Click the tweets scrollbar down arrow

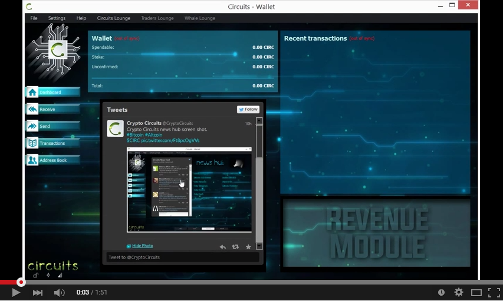coord(259,246)
